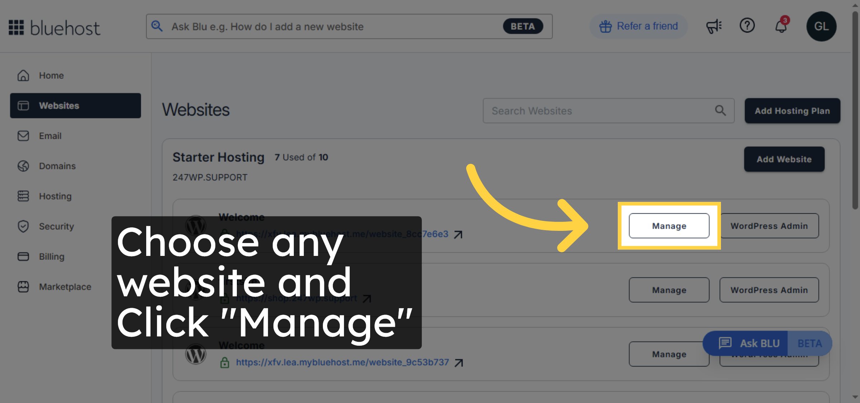Screen dimensions: 860x403
Task: Open website_8cc7e6e3 via the external link arrow
Action: click(x=458, y=234)
